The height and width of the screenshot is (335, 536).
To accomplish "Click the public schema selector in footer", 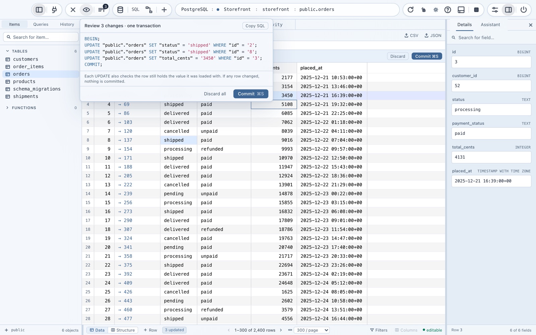I will 15,330.
